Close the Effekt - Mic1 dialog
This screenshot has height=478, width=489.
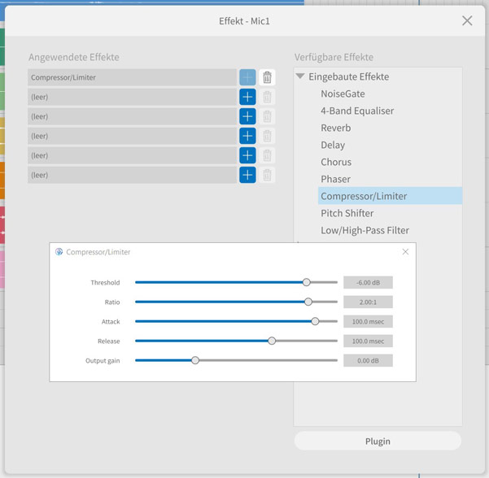coord(467,21)
